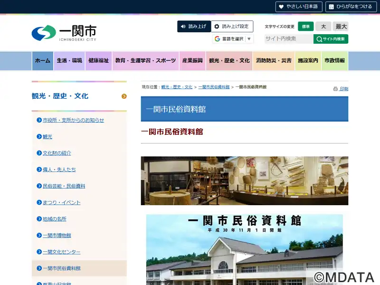Click the hiragana icon on ひらがなをつける
The height and width of the screenshot is (285, 380).
point(331,7)
